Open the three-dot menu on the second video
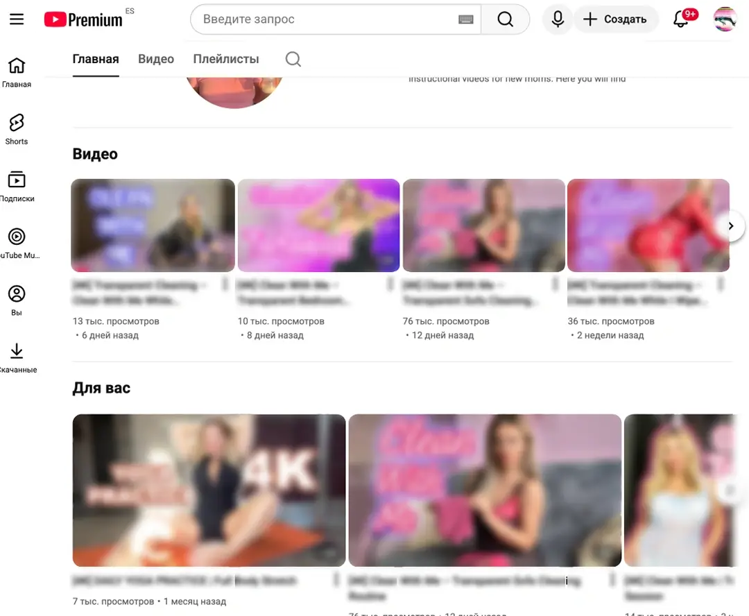Viewport: 749px width, 616px height. (x=390, y=284)
